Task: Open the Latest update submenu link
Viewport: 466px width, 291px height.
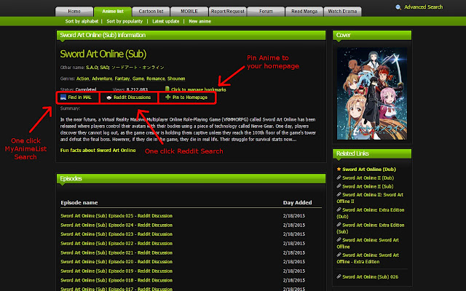Action: (165, 21)
